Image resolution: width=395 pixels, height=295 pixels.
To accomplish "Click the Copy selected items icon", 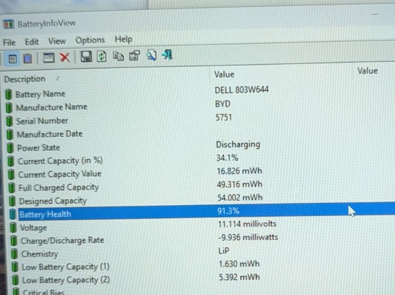I will (119, 56).
